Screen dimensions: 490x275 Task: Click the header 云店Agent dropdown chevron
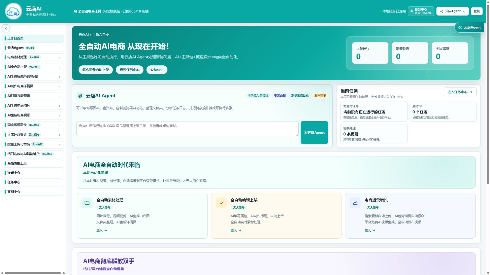click(464, 12)
